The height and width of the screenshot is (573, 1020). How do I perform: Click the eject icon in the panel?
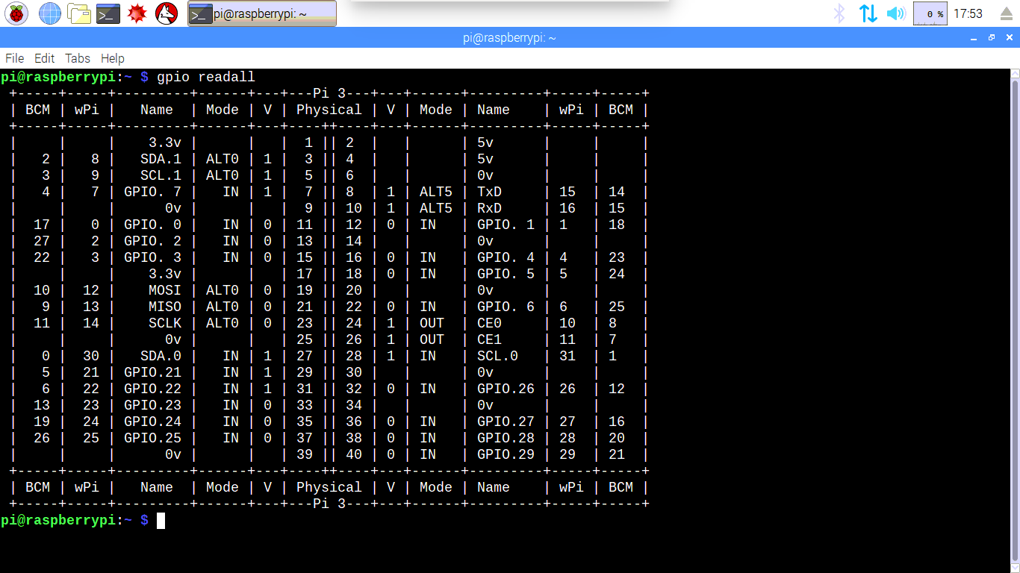tap(1006, 13)
